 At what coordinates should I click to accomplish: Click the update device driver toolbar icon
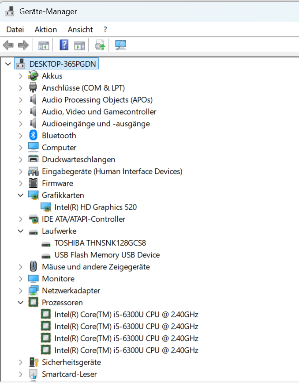point(100,45)
